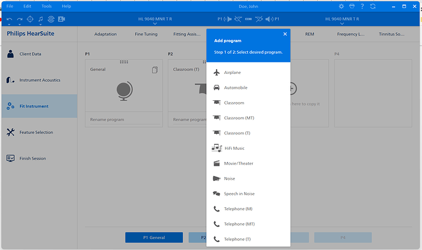Click the empty P4 program card
Screen dimensions: 422x250
coord(373,93)
